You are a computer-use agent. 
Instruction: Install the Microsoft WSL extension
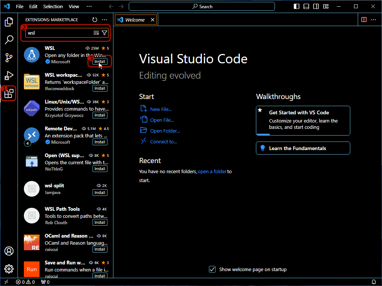point(100,61)
